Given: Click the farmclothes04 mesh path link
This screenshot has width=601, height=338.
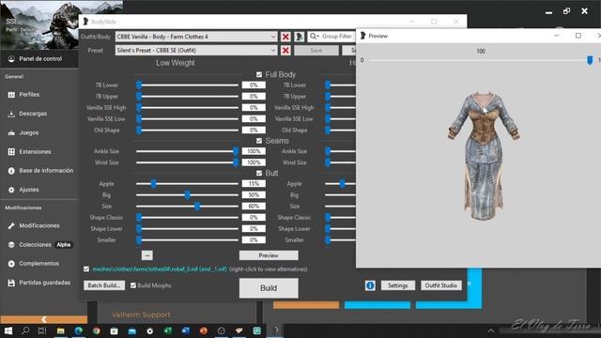Looking at the screenshot, I should click(x=160, y=269).
